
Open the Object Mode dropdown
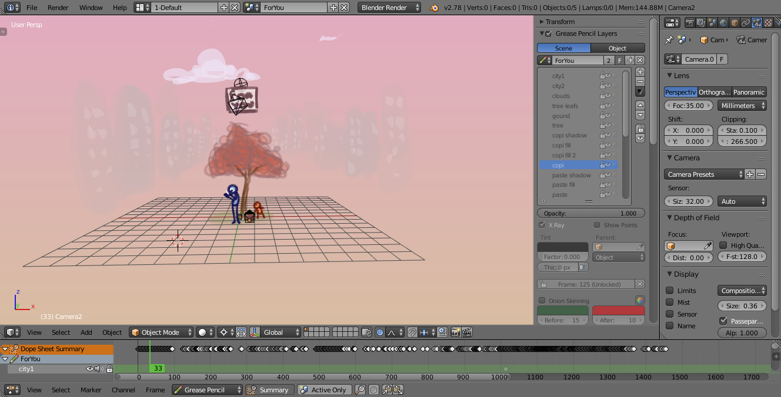point(161,332)
